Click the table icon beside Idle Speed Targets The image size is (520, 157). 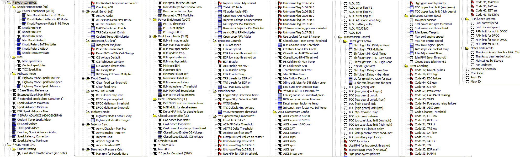point(412,32)
